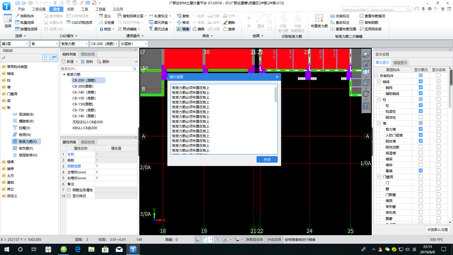Open 定义 definition tool
Screen dimensions: 453x255
coord(105,16)
